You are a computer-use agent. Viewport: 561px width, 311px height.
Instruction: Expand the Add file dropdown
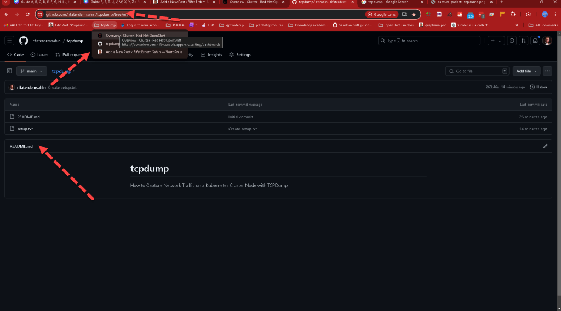click(526, 71)
